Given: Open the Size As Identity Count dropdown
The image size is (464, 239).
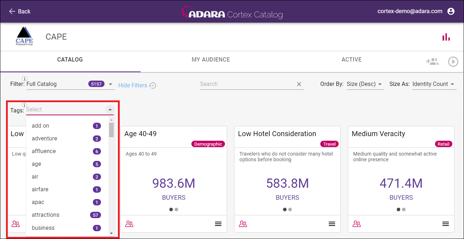Looking at the screenshot, I should pos(434,84).
